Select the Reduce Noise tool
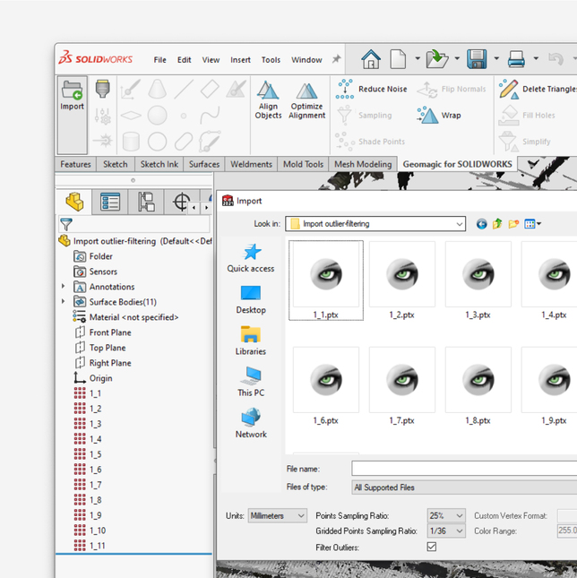Image resolution: width=577 pixels, height=578 pixels. (371, 89)
